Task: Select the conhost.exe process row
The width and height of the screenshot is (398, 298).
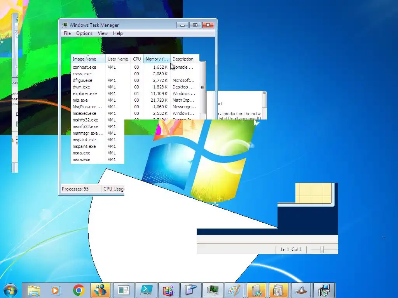Action: [135, 67]
